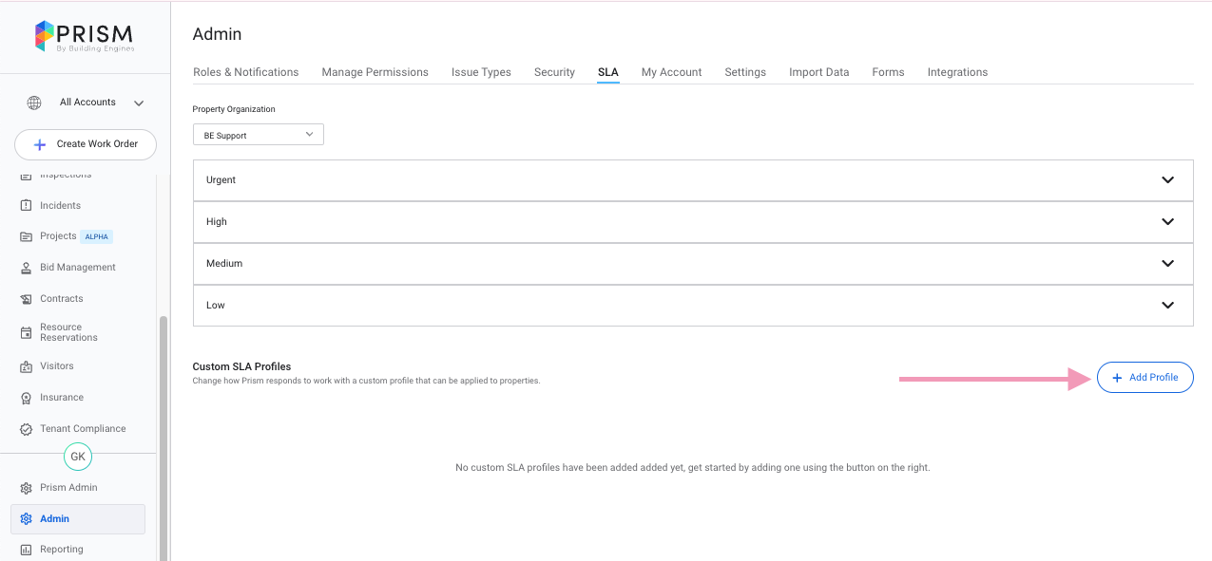Click the GK user avatar
The height and width of the screenshot is (561, 1212).
point(78,457)
